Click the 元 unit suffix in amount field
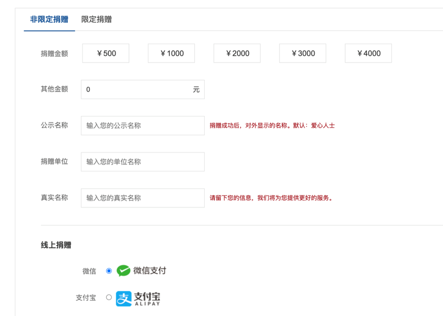 pos(196,89)
